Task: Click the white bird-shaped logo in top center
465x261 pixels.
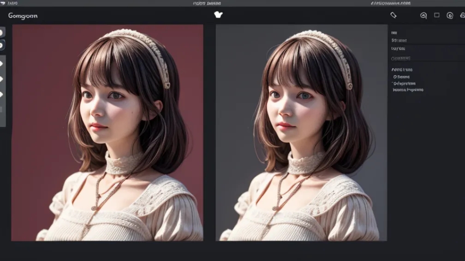Action: pos(218,15)
